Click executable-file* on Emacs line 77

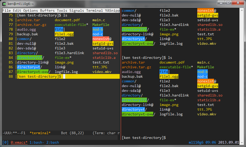point(72,25)
